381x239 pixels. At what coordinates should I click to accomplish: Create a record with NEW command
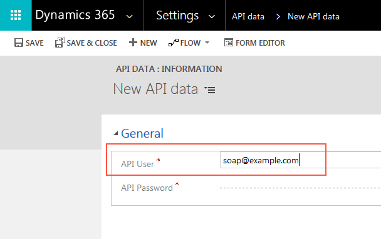[x=149, y=43]
